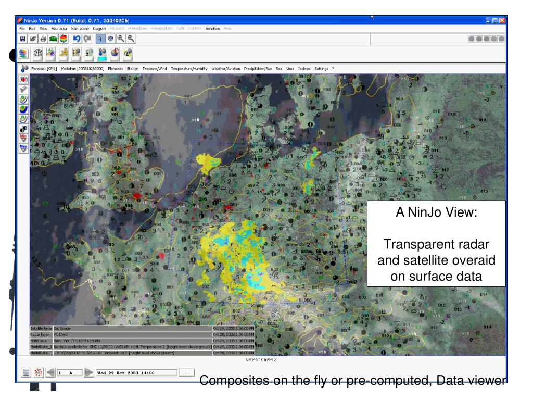Click the green frog toolbar icon
The width and height of the screenshot is (533, 400).
(x=54, y=39)
